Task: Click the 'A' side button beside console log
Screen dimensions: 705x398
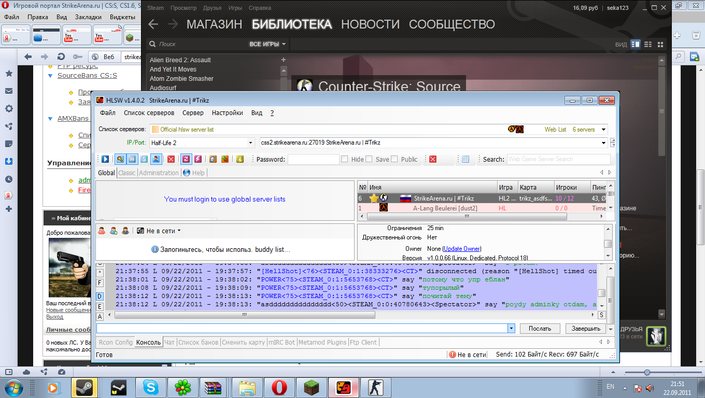Action: point(100,316)
